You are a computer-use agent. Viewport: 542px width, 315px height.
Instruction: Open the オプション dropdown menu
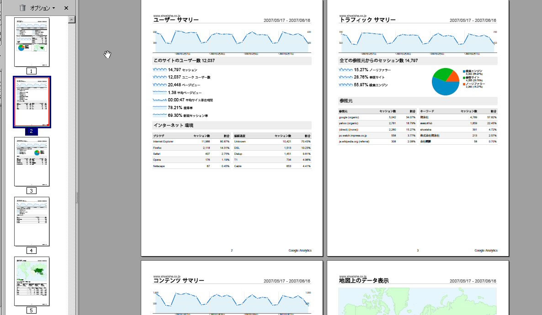click(x=43, y=8)
